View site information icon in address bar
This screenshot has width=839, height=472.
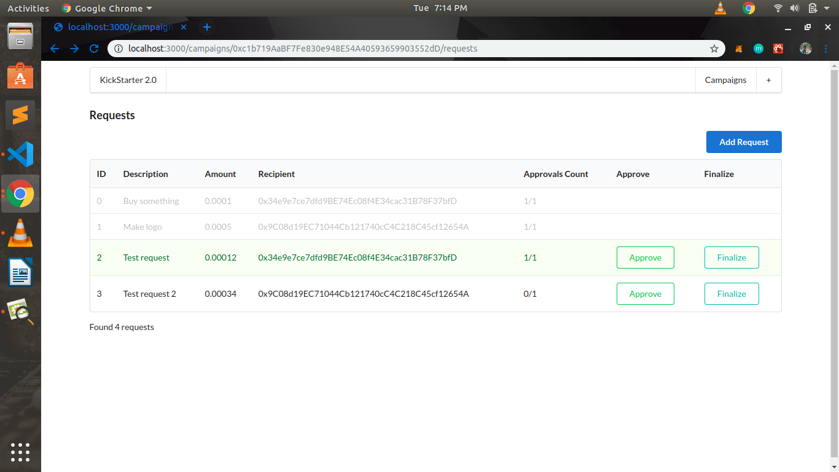point(119,49)
